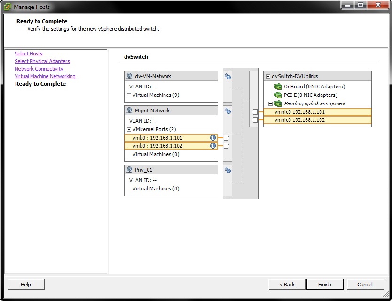Click info icon beside vmk0 192.168.1.101
392x301 pixels.
(212, 138)
